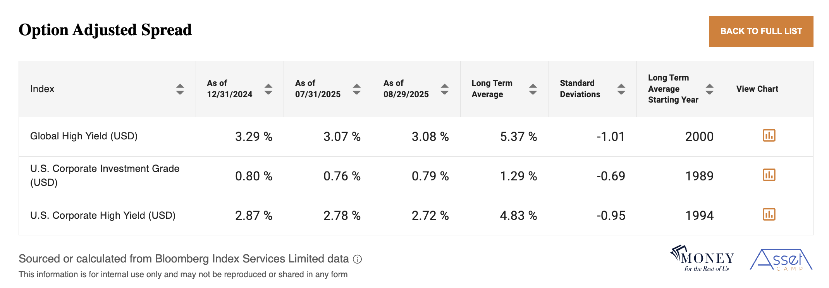Click the U.S. Corporate Investment Grade (USD) label
The height and width of the screenshot is (288, 829).
click(105, 175)
